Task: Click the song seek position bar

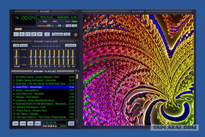Action: (46, 29)
